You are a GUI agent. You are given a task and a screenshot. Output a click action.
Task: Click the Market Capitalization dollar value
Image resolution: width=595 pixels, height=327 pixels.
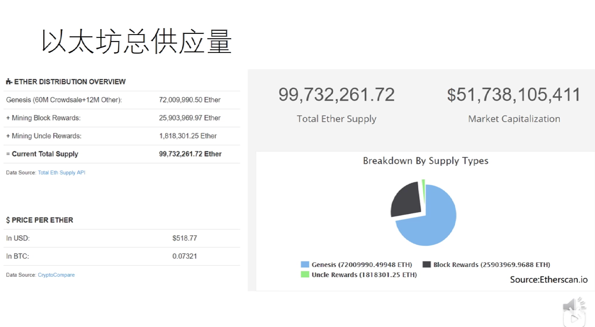514,95
